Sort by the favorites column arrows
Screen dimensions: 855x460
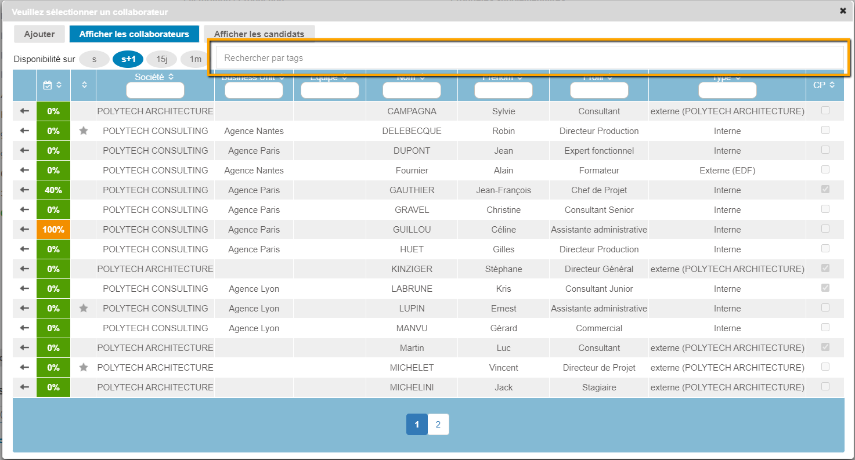point(84,85)
